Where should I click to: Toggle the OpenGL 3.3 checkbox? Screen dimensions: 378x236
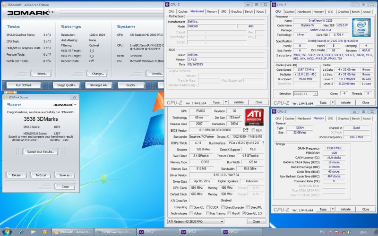pos(244,213)
